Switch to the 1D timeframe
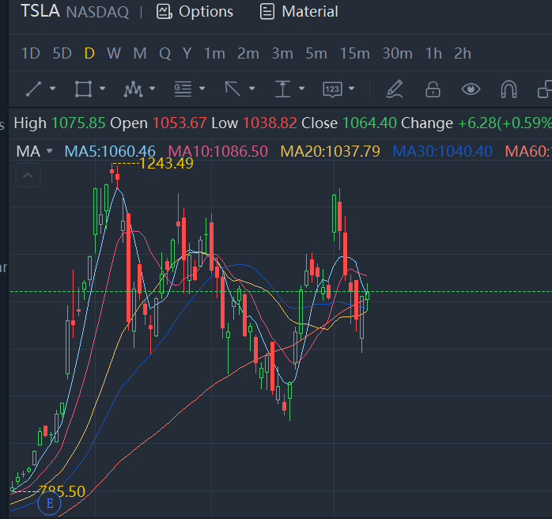Screen dimensions: 552x519 [31, 54]
